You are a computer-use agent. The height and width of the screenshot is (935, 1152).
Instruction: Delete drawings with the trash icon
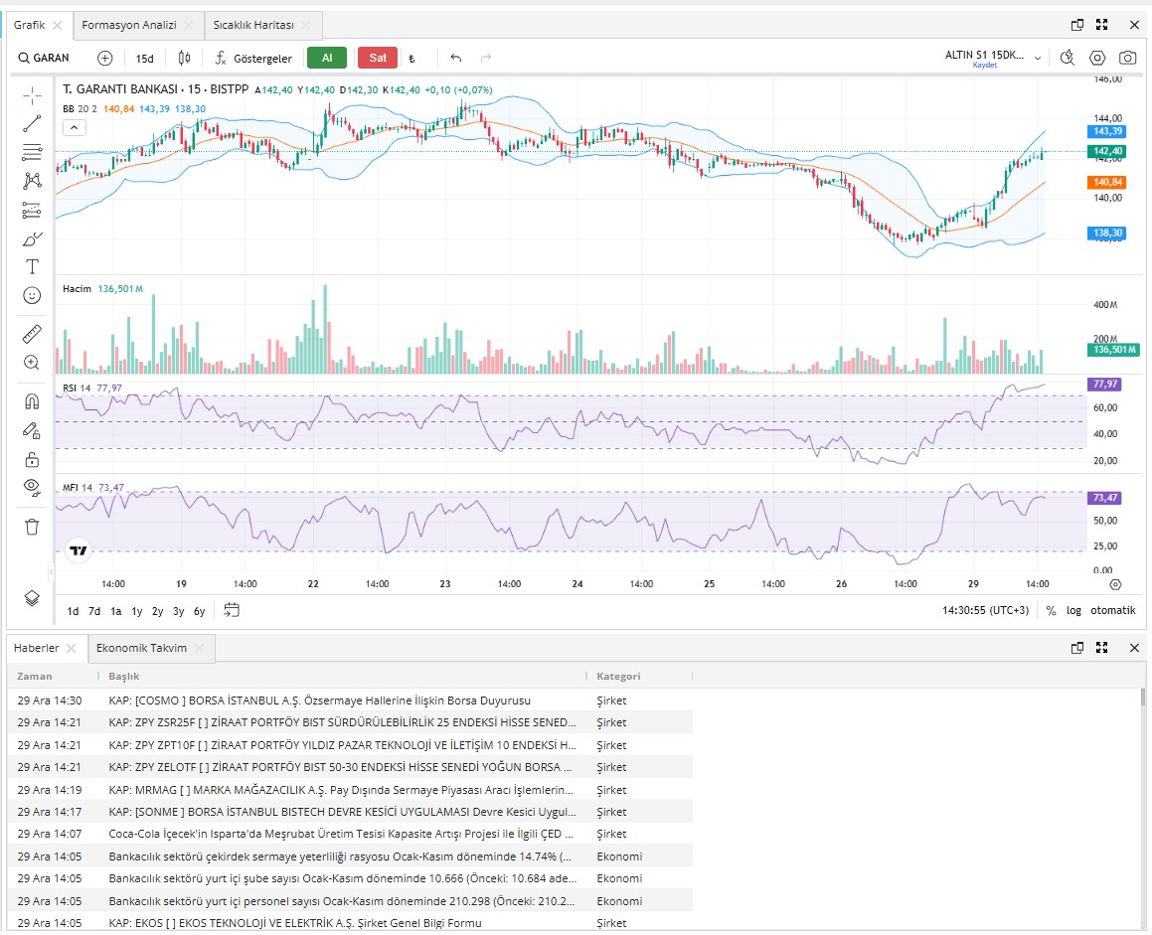pyautogui.click(x=32, y=527)
